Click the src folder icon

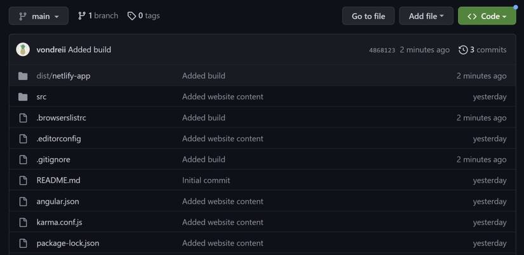point(23,97)
